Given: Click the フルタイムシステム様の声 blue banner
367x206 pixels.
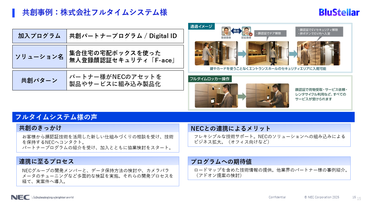Looking at the screenshot, I should coord(183,117).
